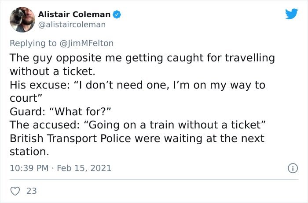Click the 'Replying to' label text
The image size is (308, 203).
pos(33,43)
